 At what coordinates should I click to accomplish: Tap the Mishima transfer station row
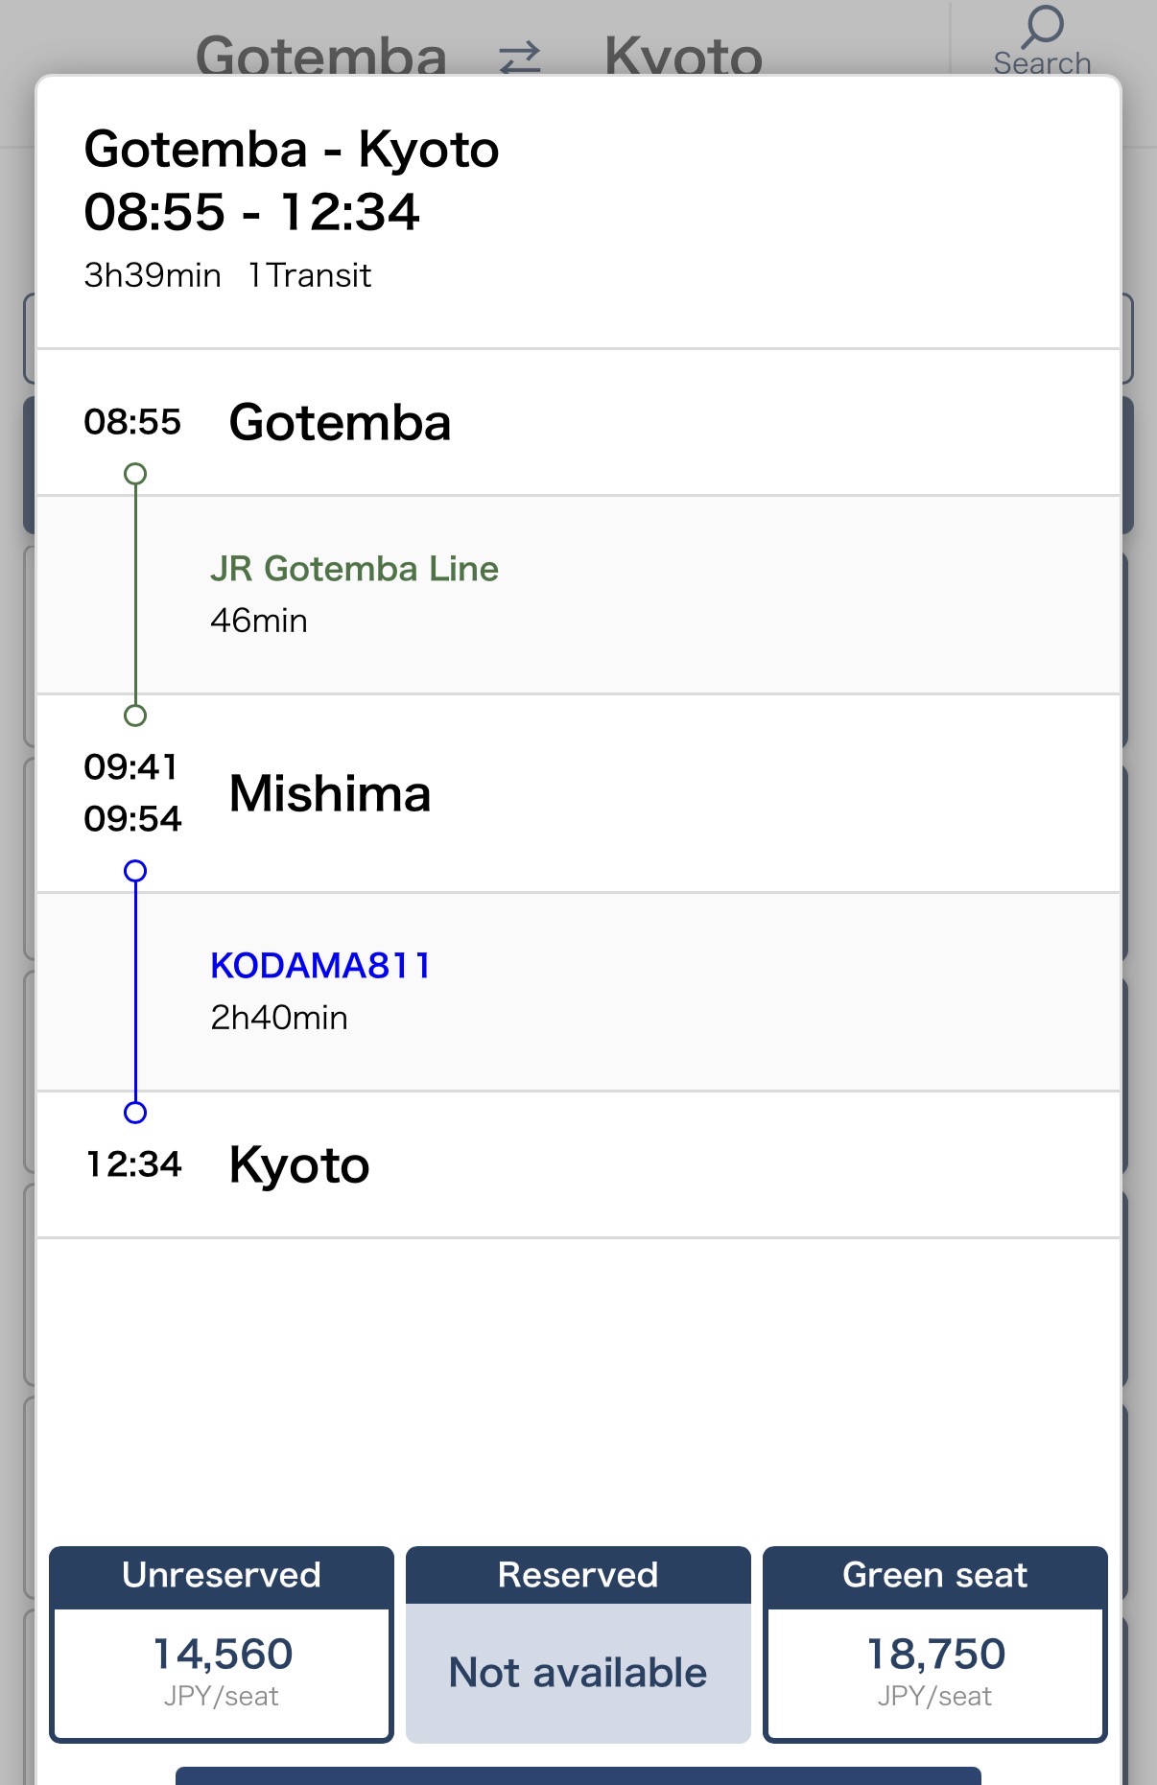pyautogui.click(x=578, y=793)
